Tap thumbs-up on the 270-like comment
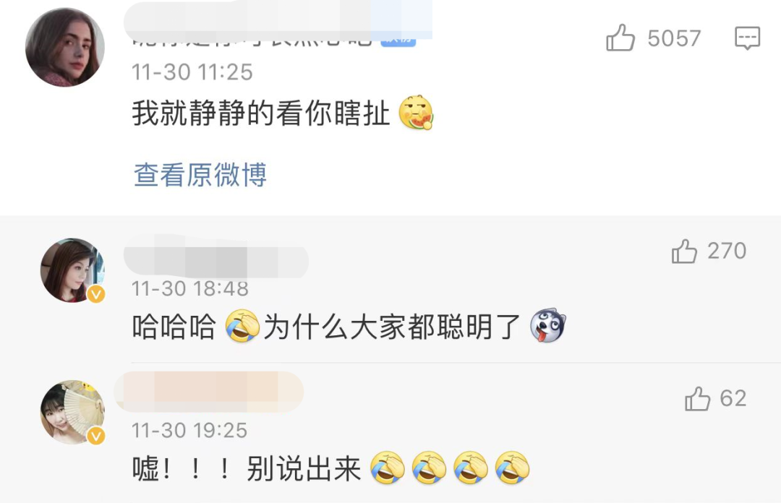This screenshot has width=781, height=503. [684, 251]
